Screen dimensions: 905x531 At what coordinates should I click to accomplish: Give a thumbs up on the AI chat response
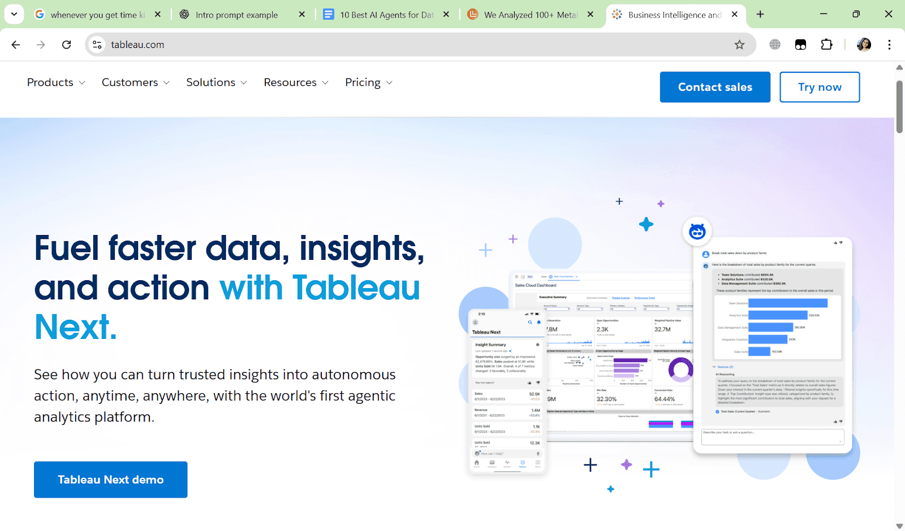pyautogui.click(x=835, y=421)
